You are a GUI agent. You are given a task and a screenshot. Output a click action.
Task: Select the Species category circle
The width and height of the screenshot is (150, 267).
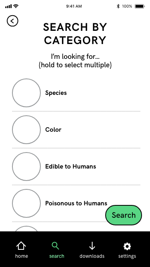[26, 93]
